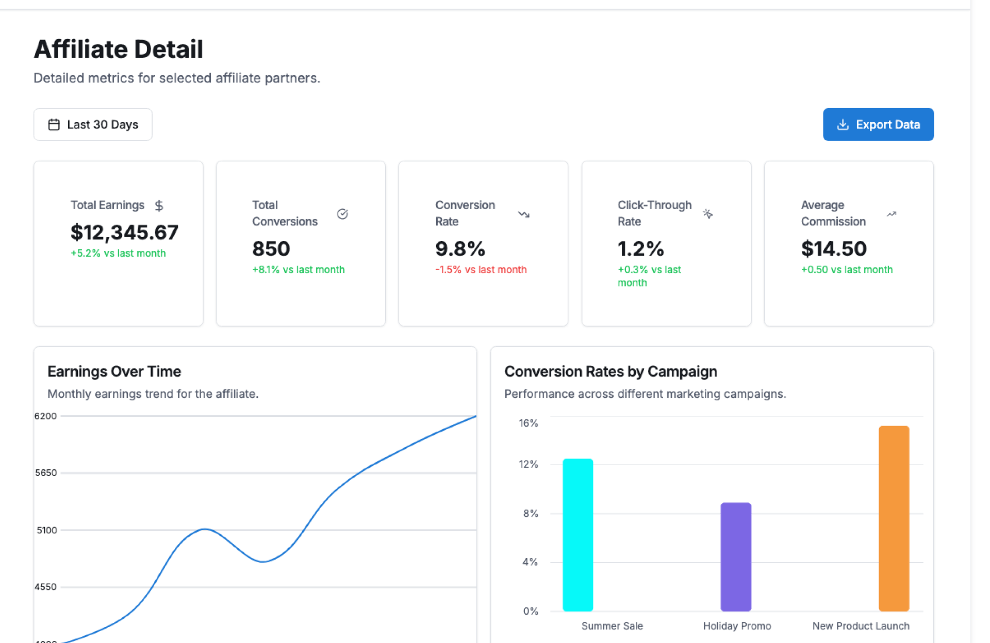990x643 pixels.
Task: Click the downward trend icon on Conversion Rate
Action: [x=524, y=214]
